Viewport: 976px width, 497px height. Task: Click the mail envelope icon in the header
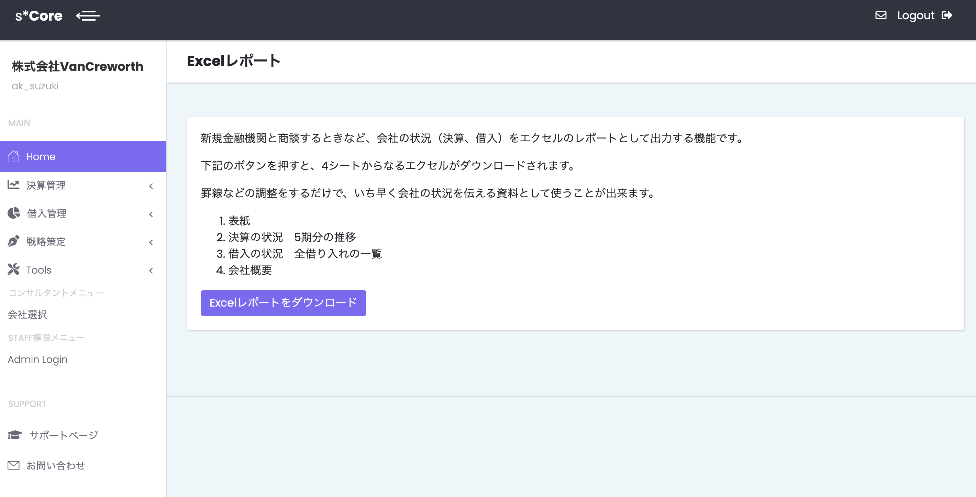881,15
